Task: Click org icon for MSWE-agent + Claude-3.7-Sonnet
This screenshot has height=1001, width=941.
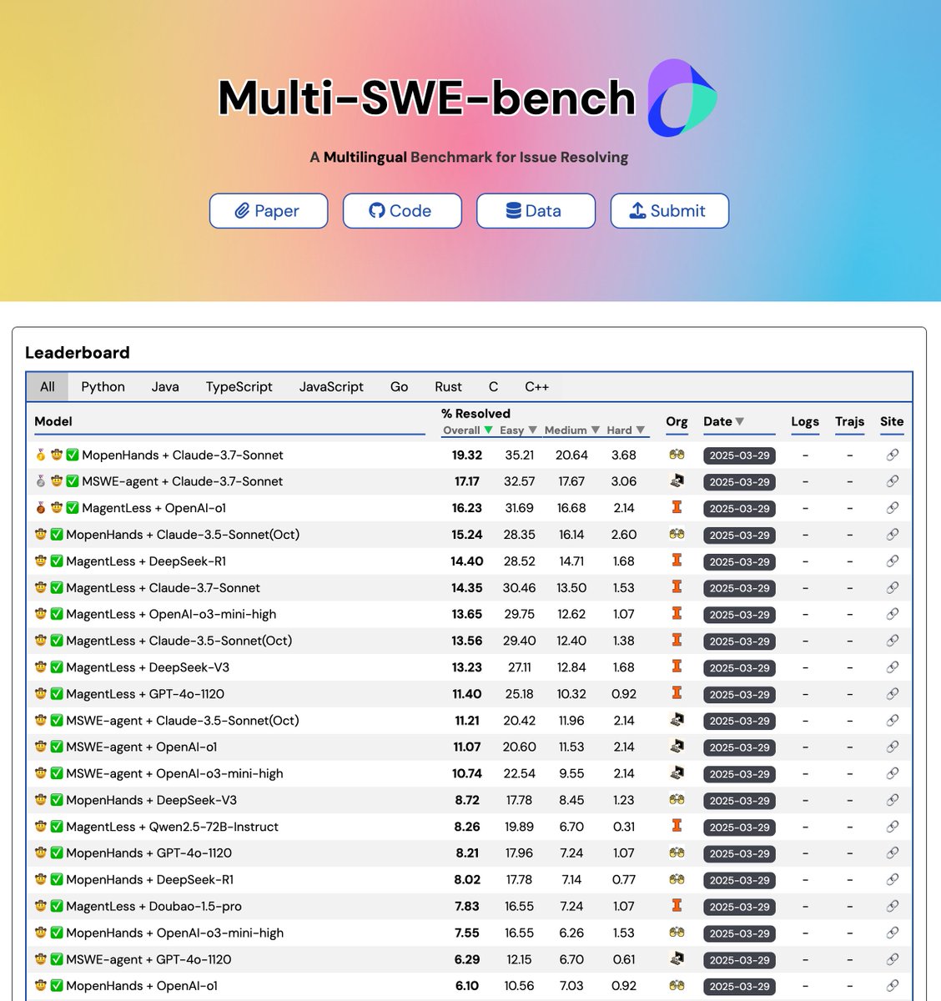Action: pos(677,481)
